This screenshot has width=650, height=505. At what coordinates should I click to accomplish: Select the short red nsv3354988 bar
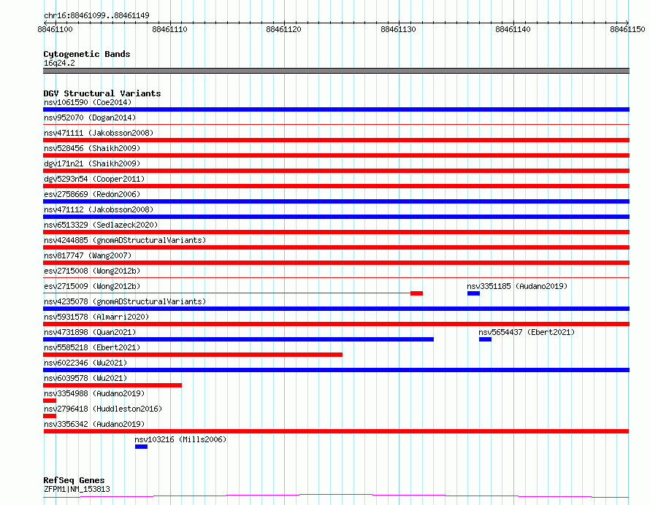pos(50,401)
